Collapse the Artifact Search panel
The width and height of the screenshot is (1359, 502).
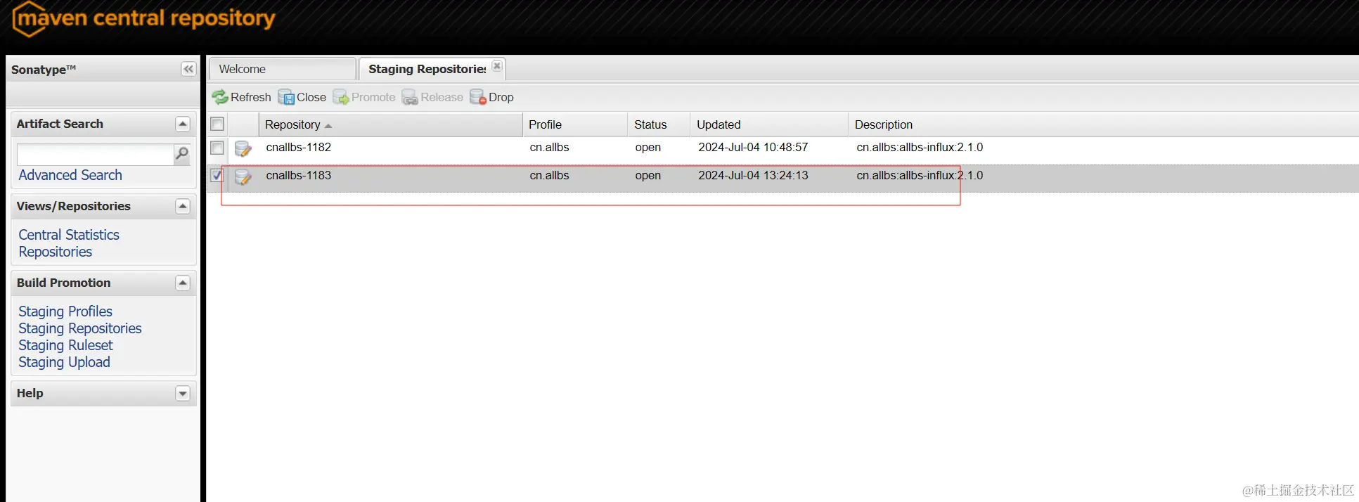183,124
